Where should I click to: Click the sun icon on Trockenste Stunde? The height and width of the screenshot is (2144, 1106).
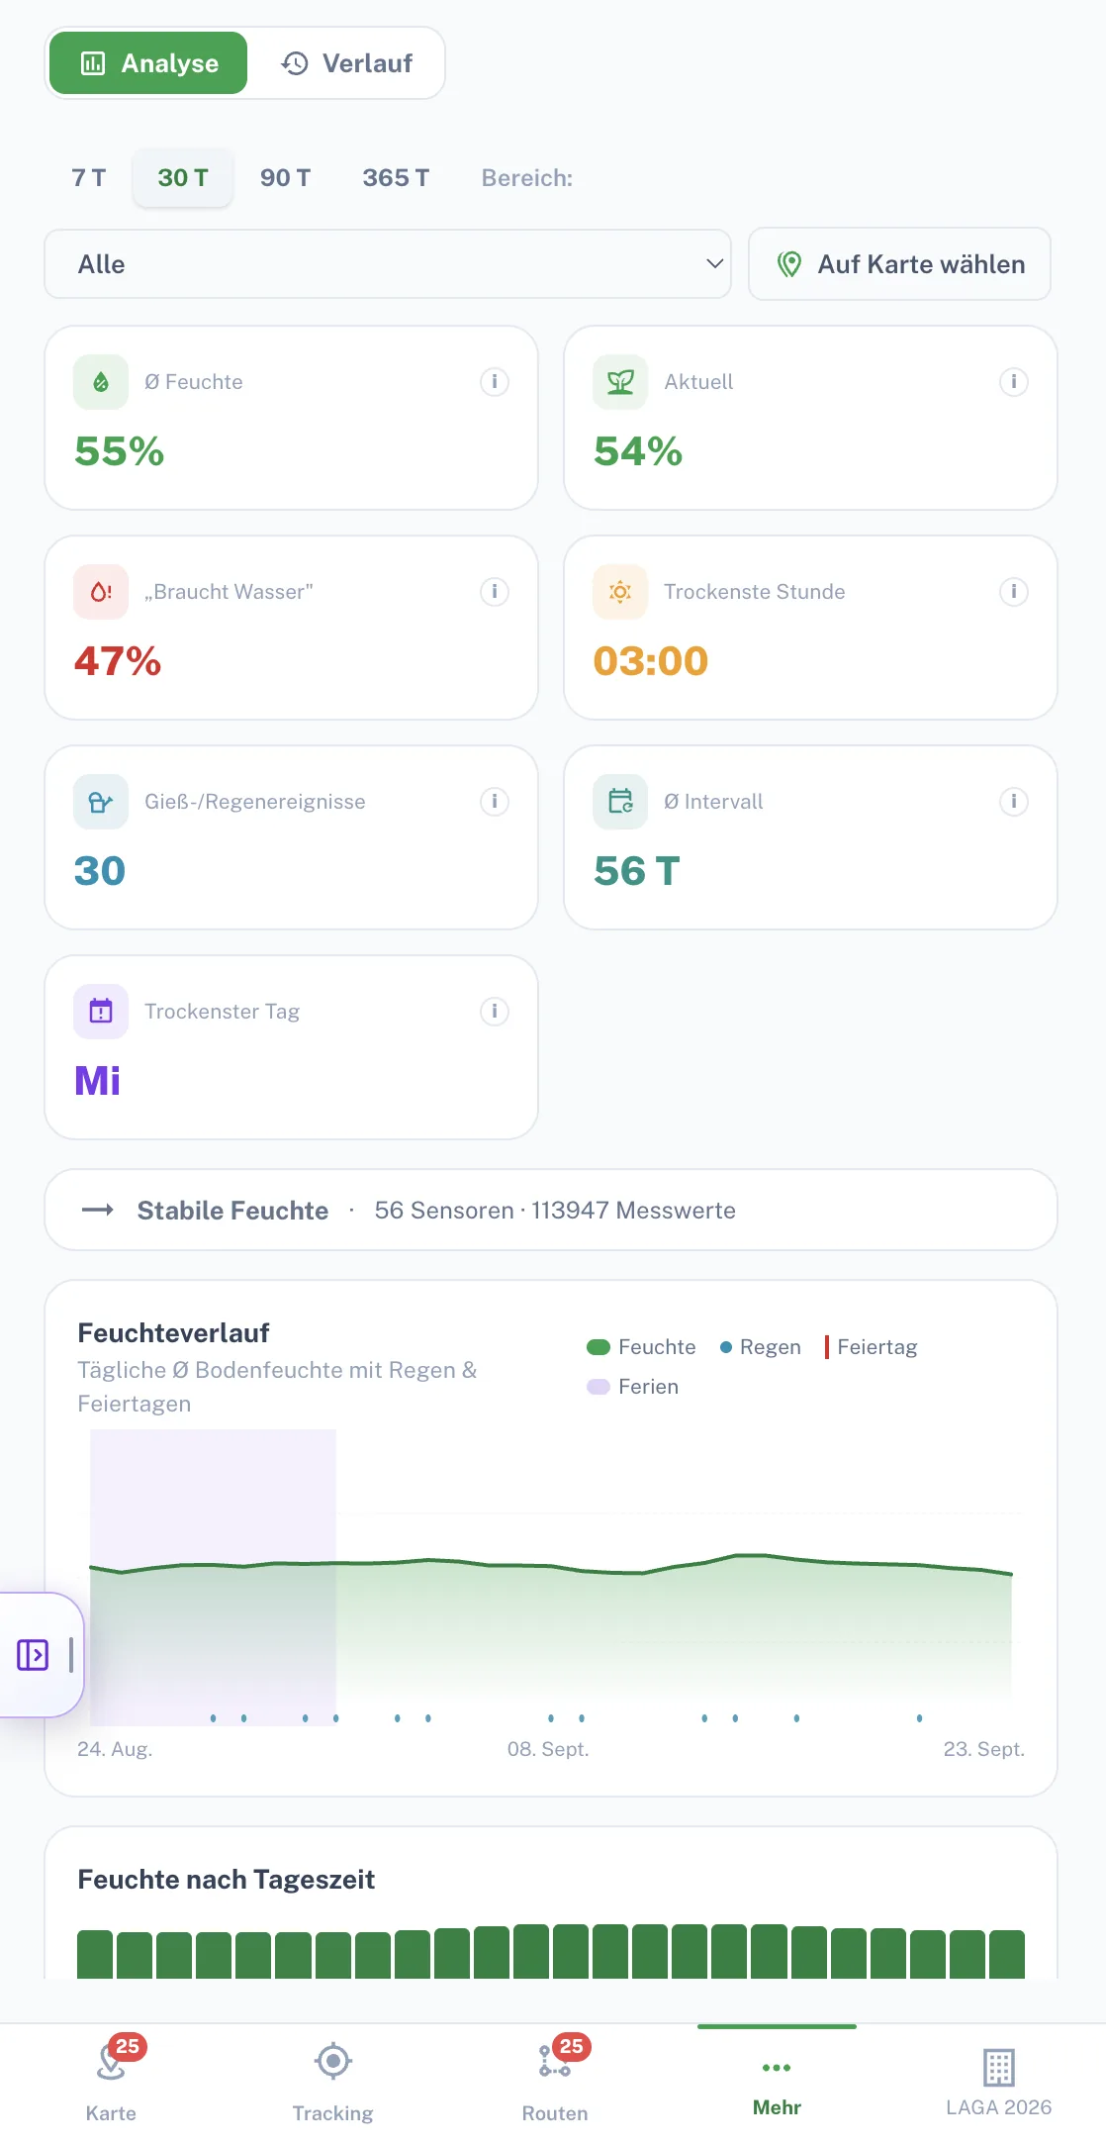[x=620, y=592]
